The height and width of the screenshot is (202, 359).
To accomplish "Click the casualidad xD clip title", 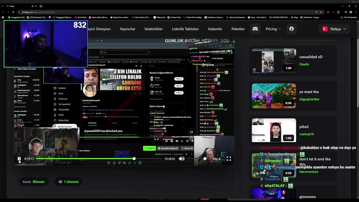I will pos(311,57).
